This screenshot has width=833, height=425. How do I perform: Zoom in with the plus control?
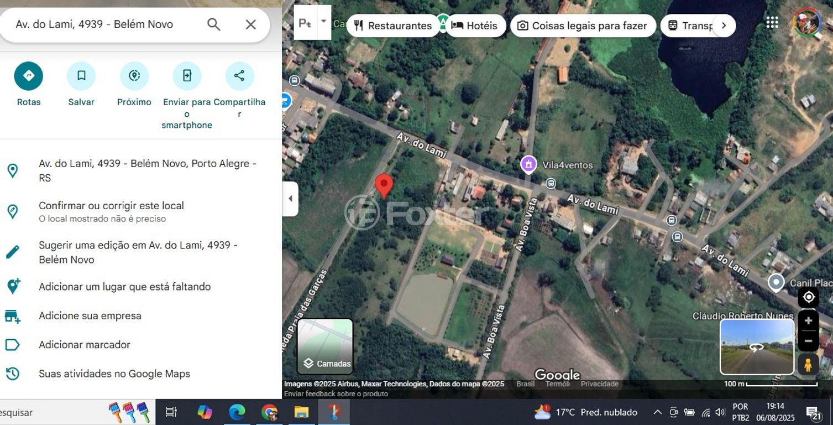click(808, 320)
